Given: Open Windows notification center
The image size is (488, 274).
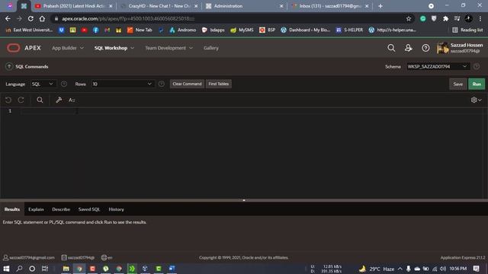Looking at the screenshot, I should [476, 269].
